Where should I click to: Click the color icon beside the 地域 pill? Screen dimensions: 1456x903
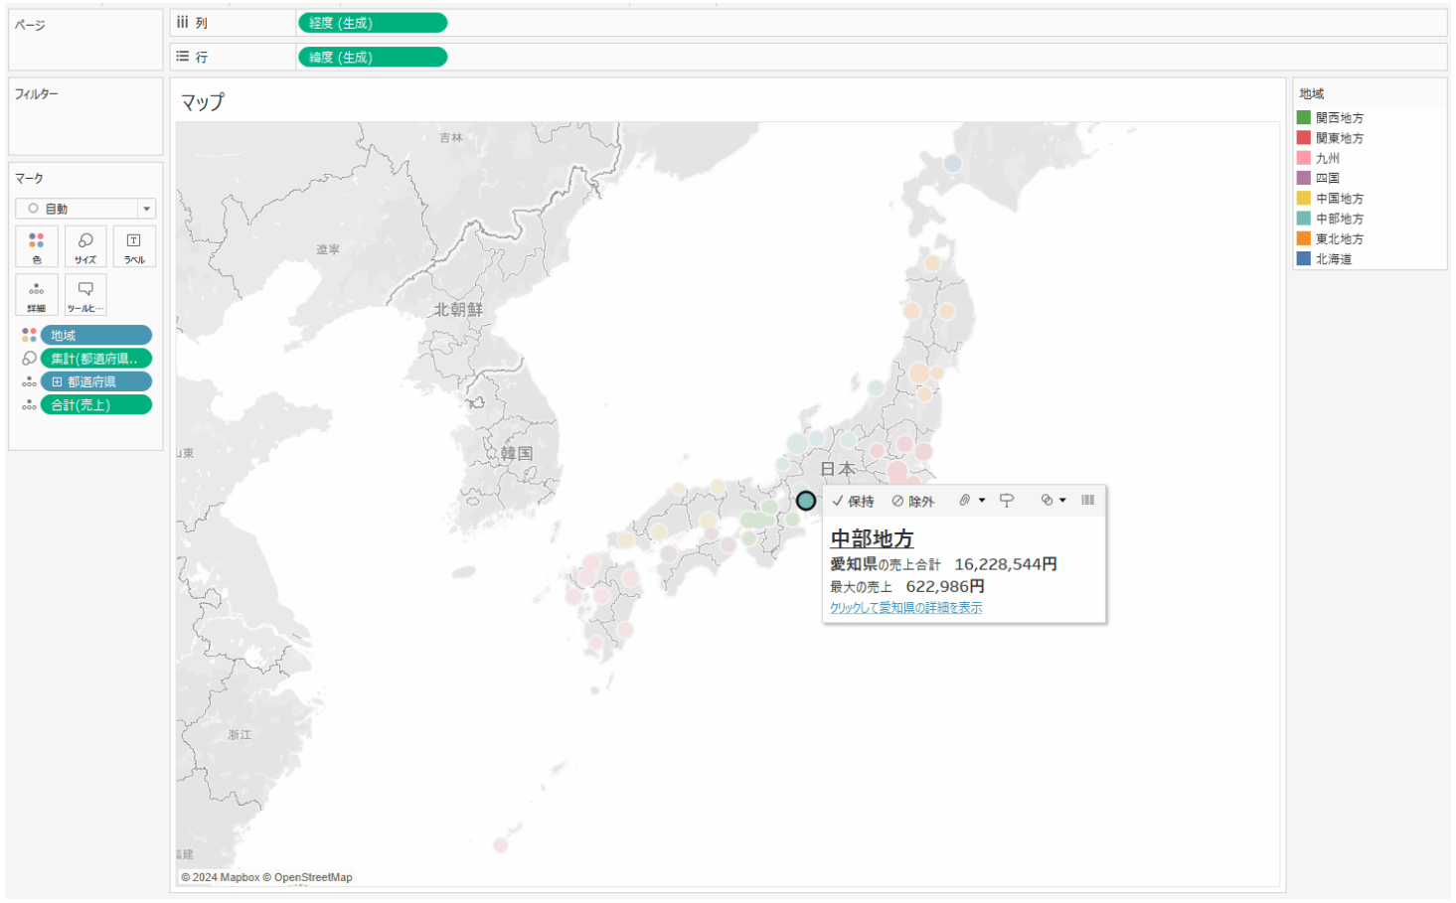(x=29, y=336)
